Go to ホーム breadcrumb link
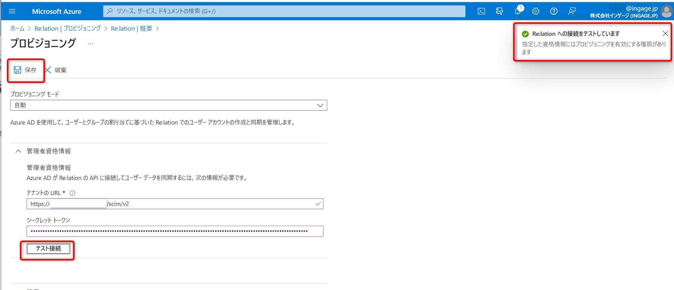The image size is (674, 290). point(17,29)
